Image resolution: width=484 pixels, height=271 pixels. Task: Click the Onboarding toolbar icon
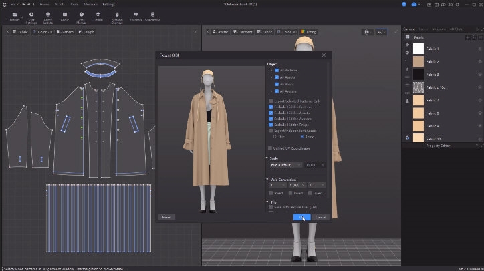152,17
